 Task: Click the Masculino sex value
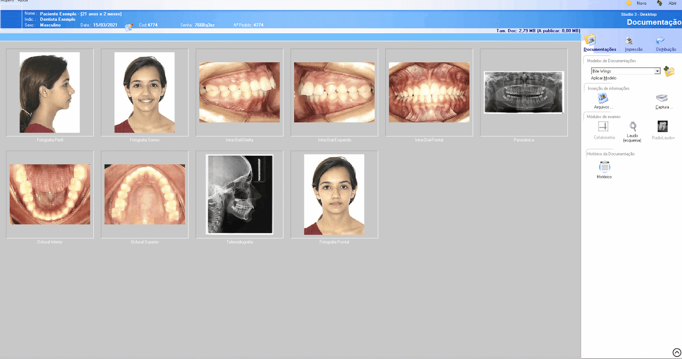[x=50, y=25]
